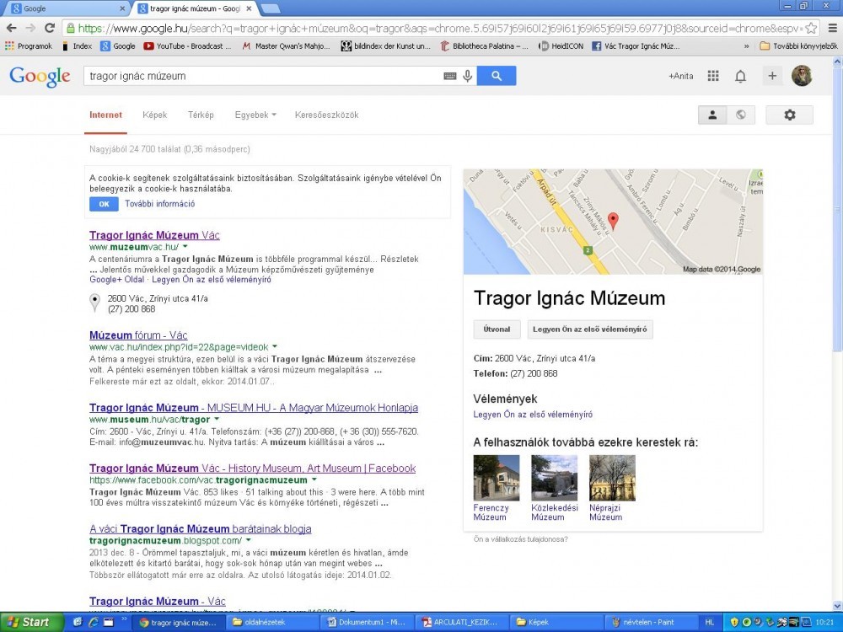The height and width of the screenshot is (632, 843).
Task: Open the Windows Start menu
Action: [x=27, y=622]
